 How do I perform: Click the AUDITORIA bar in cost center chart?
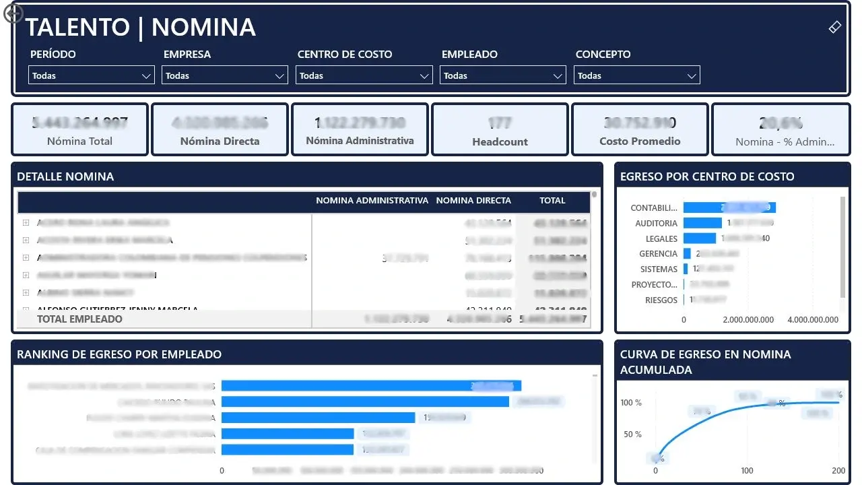click(702, 223)
